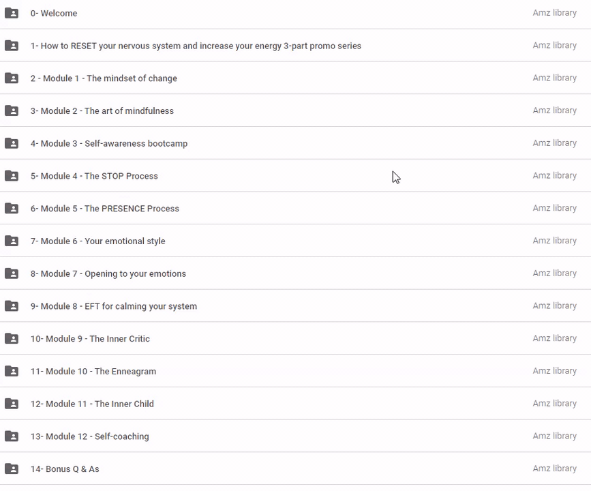Open the RESET your nervous system promo series folder

[x=196, y=46]
